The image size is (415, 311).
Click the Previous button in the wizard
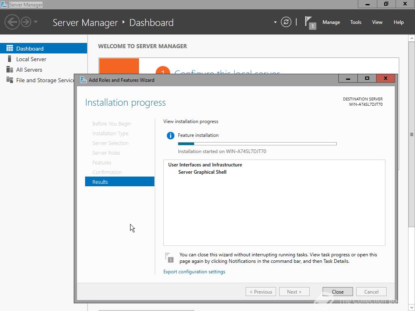pos(261,292)
